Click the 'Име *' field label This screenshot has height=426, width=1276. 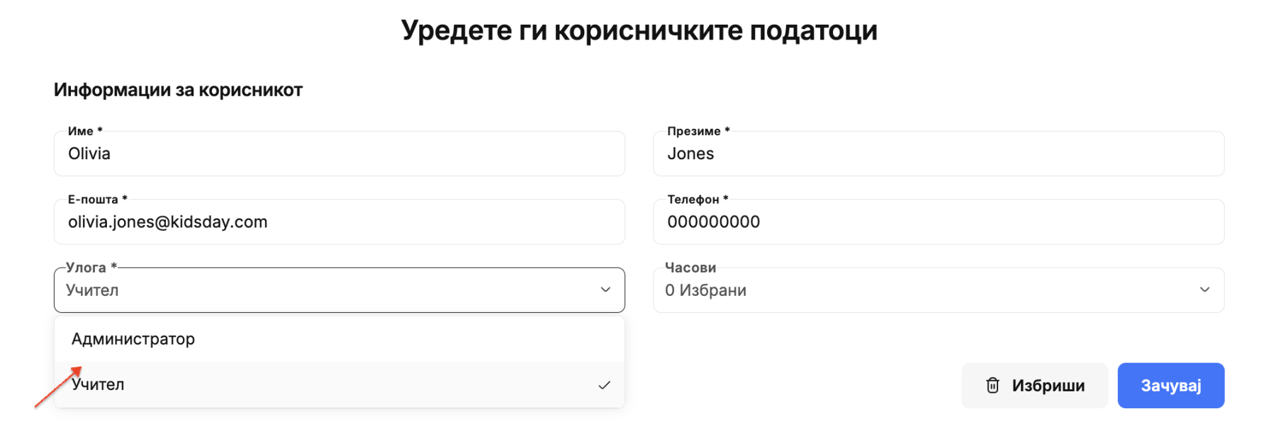point(85,131)
